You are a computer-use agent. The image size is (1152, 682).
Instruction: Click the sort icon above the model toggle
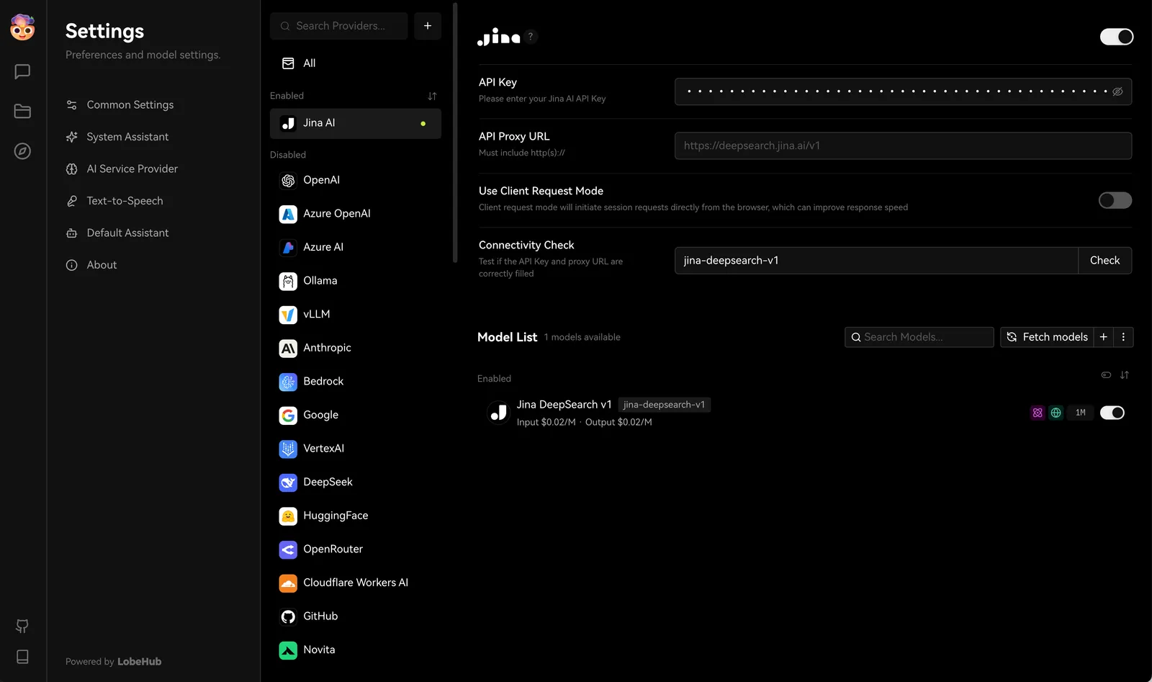click(1125, 374)
